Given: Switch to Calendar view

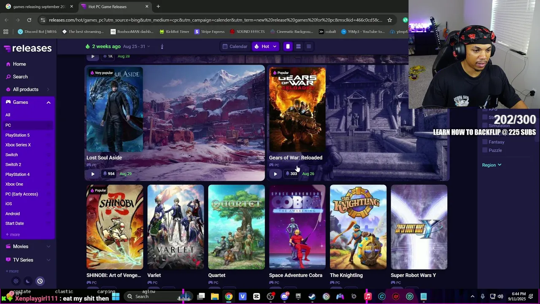Looking at the screenshot, I should [x=235, y=46].
